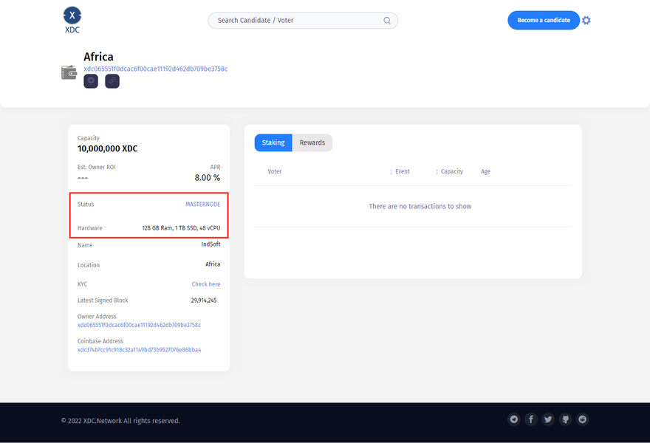Open the settings gear icon
Viewport: 650px width, 443px height.
click(586, 21)
